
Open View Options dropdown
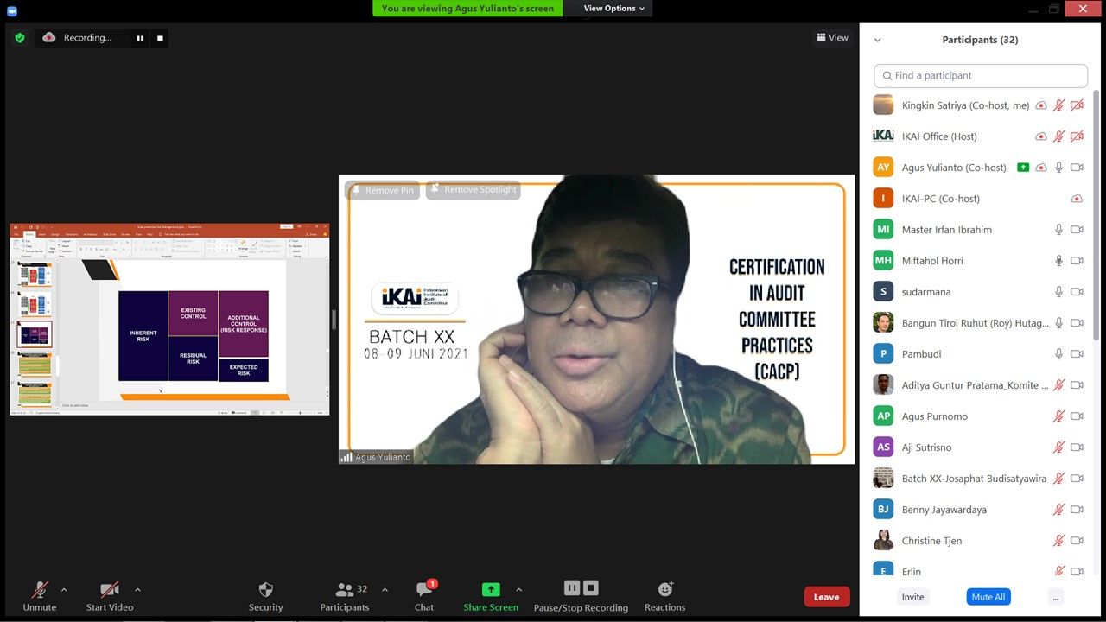point(613,9)
